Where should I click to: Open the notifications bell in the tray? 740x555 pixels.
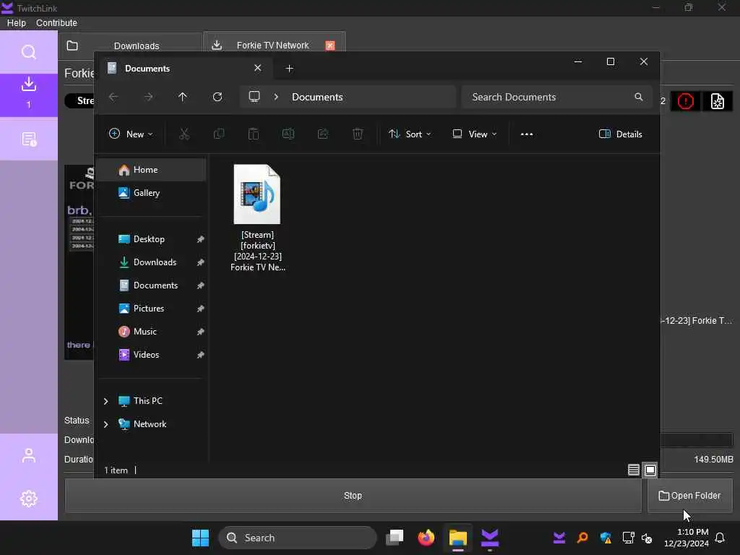(x=720, y=538)
